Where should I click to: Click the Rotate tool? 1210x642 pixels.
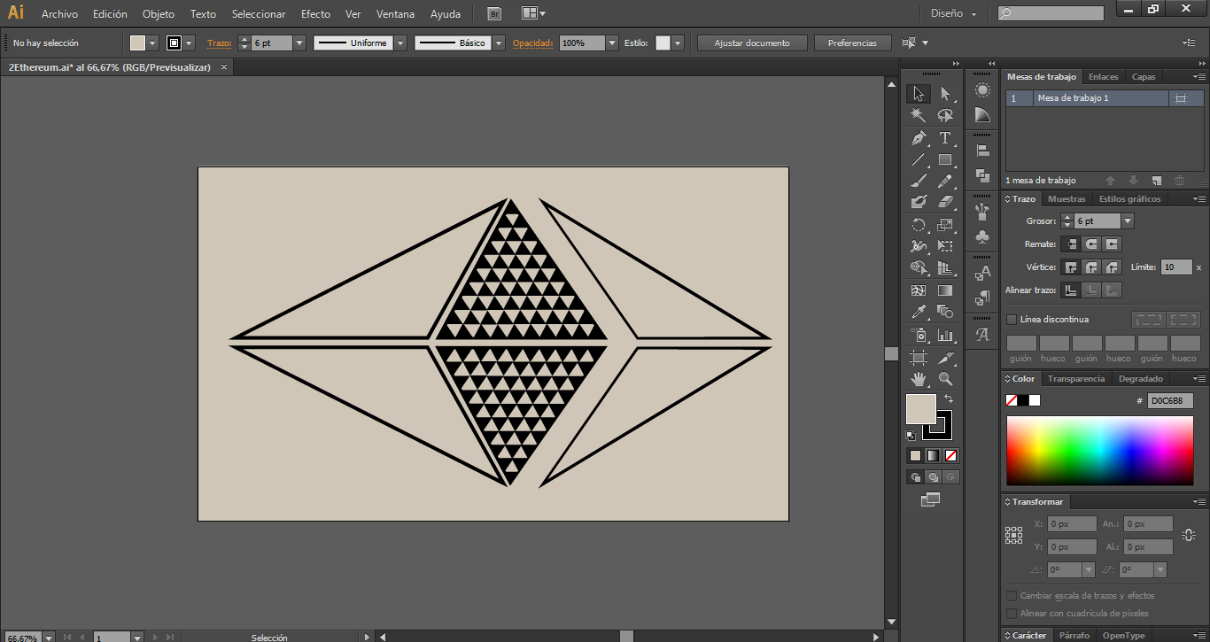[x=919, y=225]
